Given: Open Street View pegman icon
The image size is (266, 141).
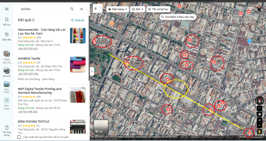Looking at the screenshot, I should point(259,131).
